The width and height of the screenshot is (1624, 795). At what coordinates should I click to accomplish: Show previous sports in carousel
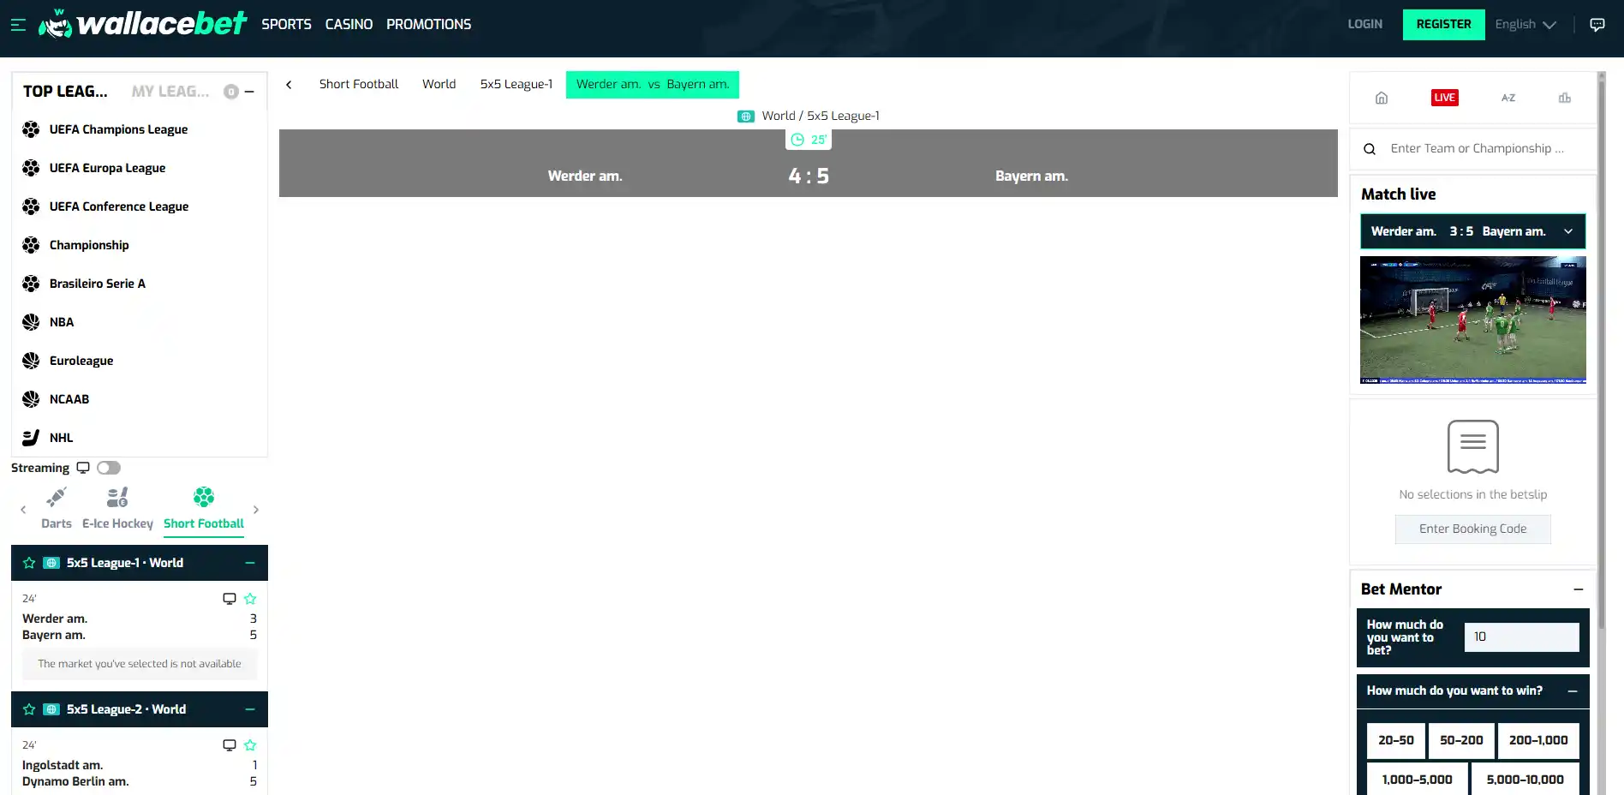[x=23, y=510]
